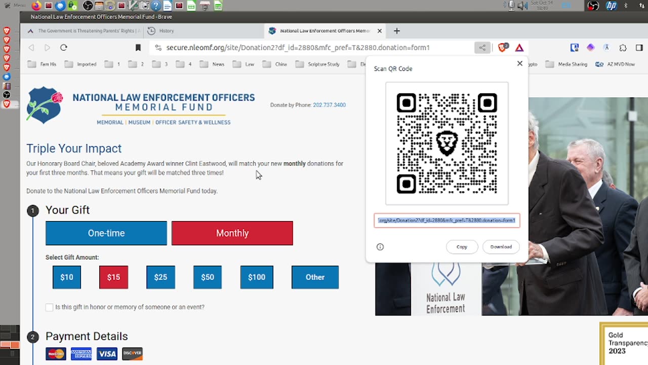Check the gift in honor or memory box
Image resolution: width=648 pixels, height=365 pixels.
49,307
